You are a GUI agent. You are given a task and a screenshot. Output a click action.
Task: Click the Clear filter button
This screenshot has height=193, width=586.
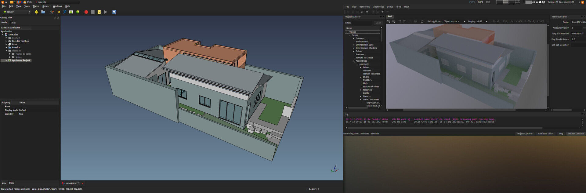(x=378, y=23)
